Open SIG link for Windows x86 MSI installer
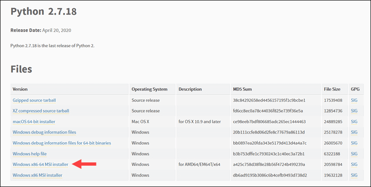371x187 pixels. (354, 175)
